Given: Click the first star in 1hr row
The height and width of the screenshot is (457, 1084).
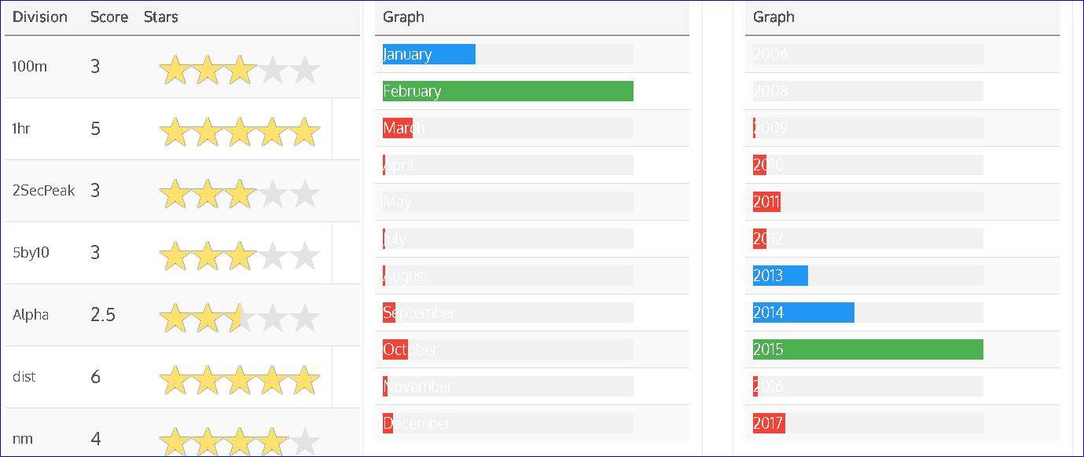Looking at the screenshot, I should pos(175,132).
